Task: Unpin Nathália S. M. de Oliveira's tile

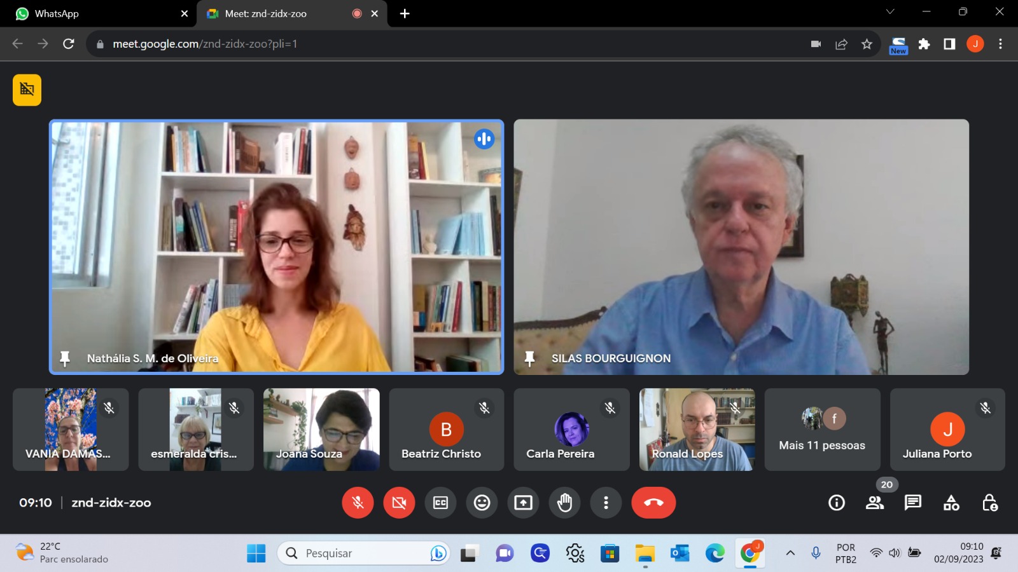Action: (x=64, y=358)
